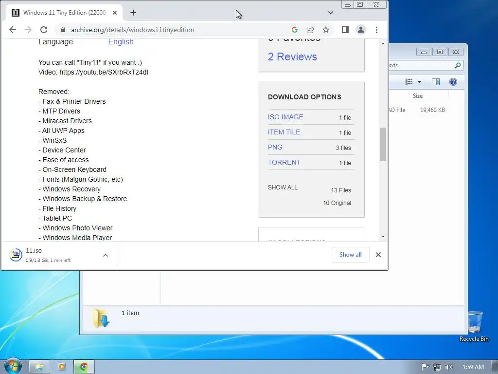The image size is (498, 374).
Task: Open the Chrome three-dot menu
Action: [377, 30]
